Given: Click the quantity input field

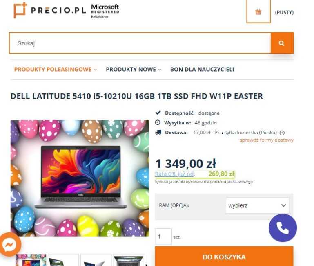Looking at the screenshot, I should [x=163, y=237].
